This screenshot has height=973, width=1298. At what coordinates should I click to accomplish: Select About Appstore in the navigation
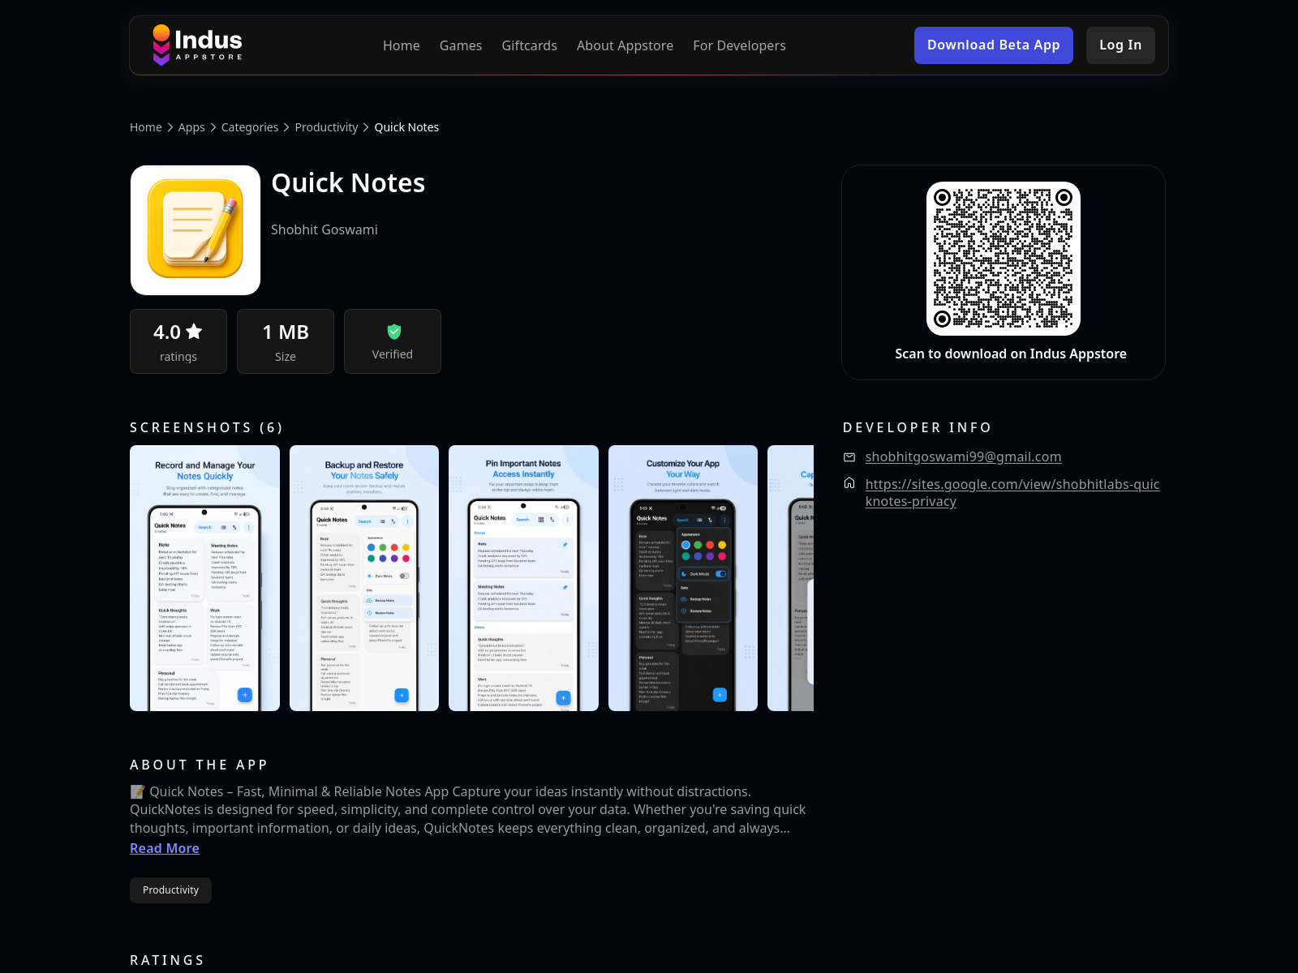(625, 45)
